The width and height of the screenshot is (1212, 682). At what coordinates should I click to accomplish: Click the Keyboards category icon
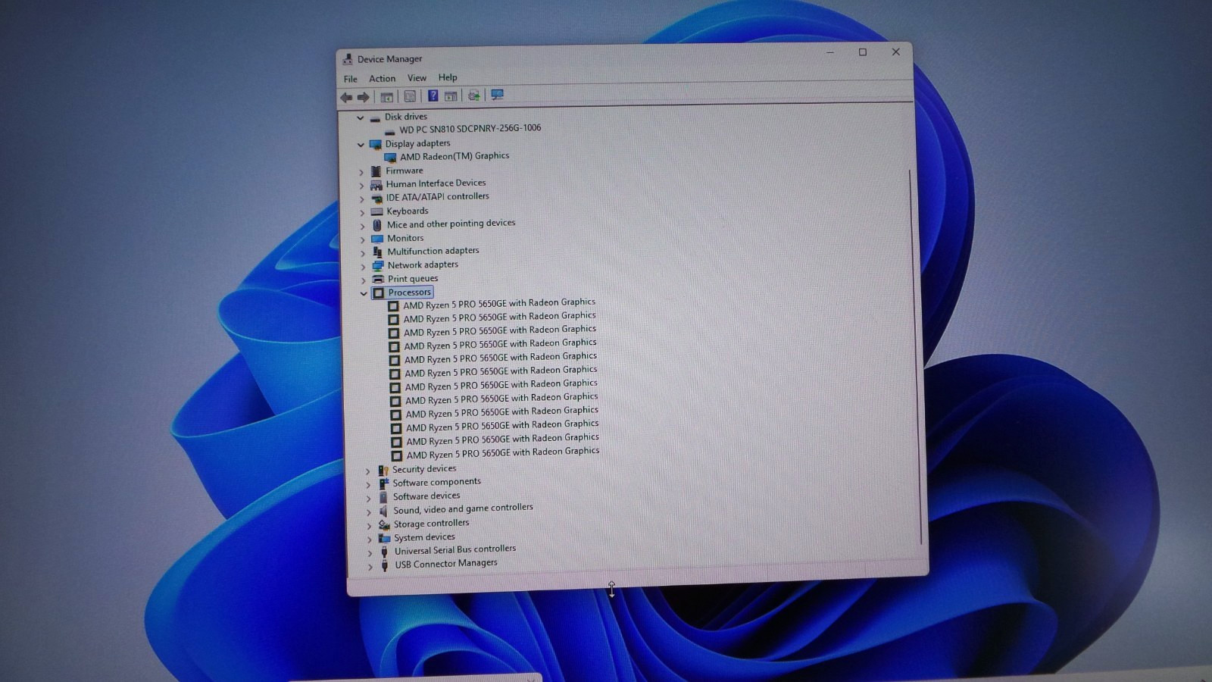coord(377,212)
